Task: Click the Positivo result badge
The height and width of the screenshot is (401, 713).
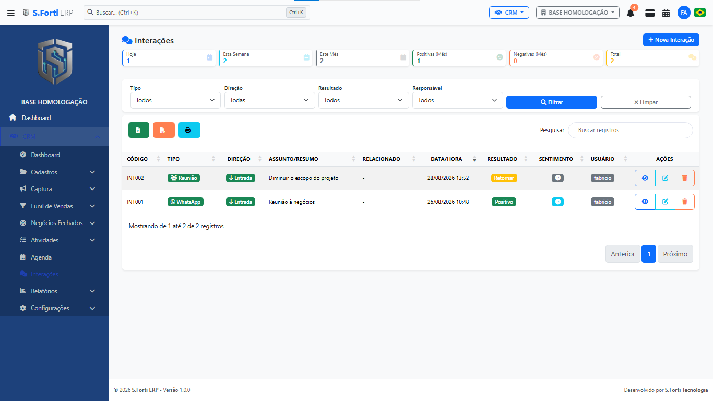Action: (504, 202)
